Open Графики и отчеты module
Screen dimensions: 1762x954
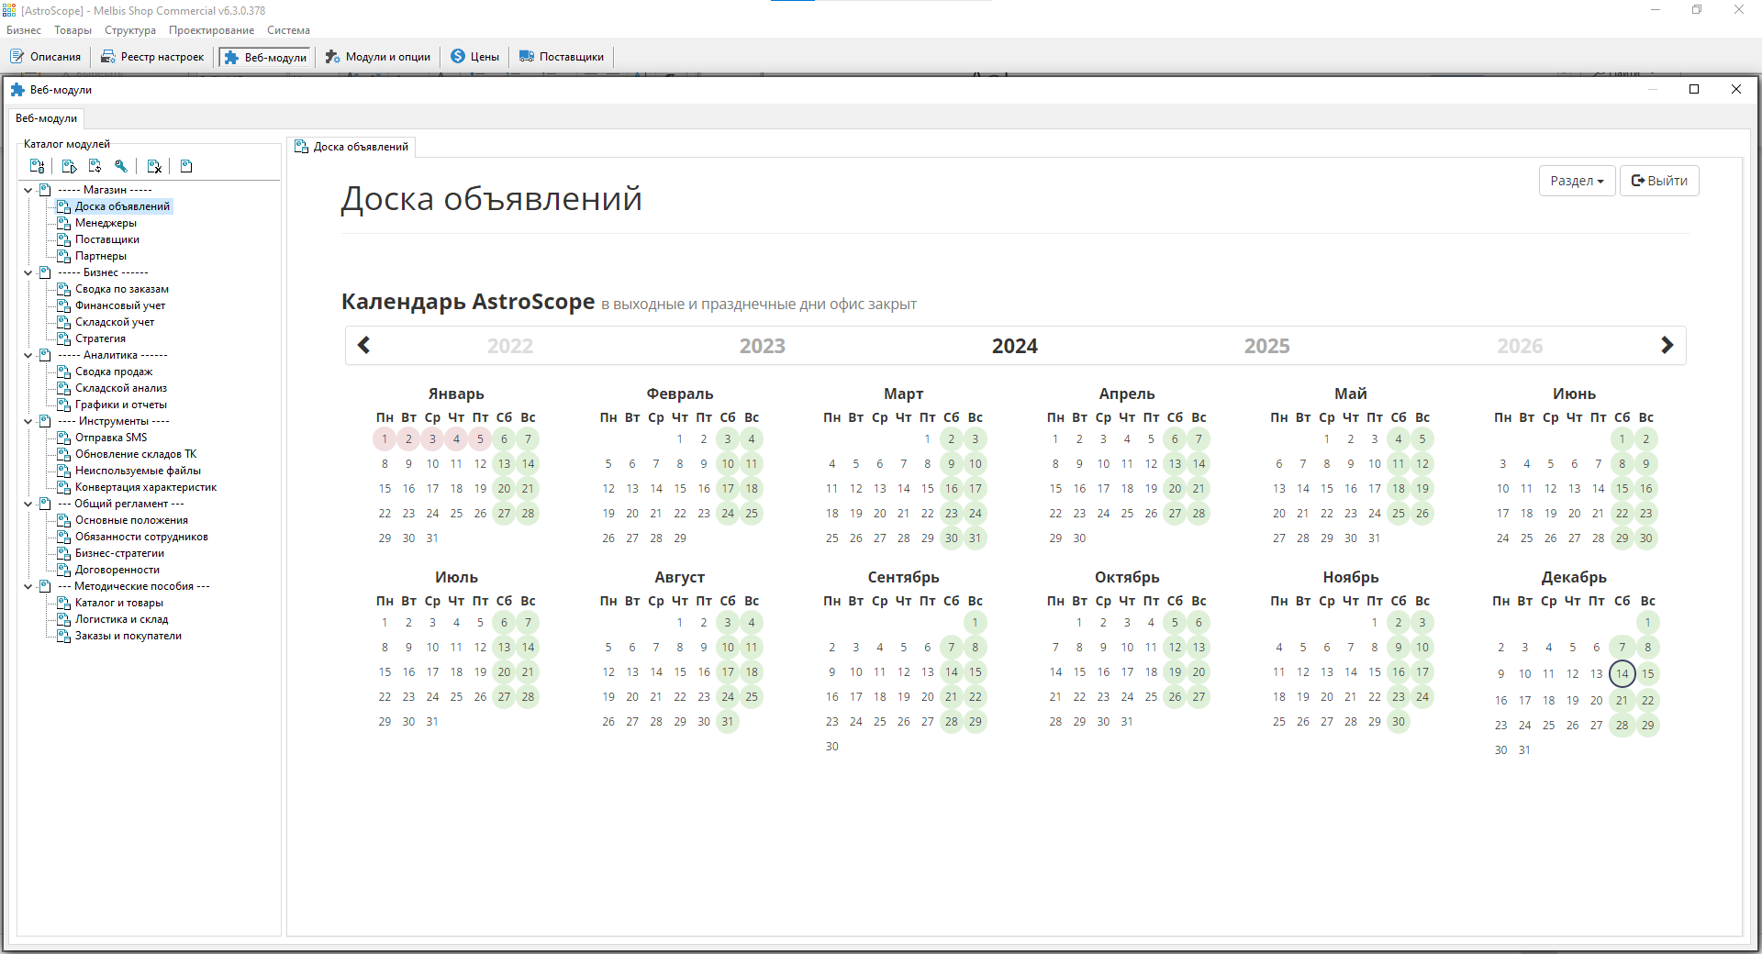tap(121, 405)
